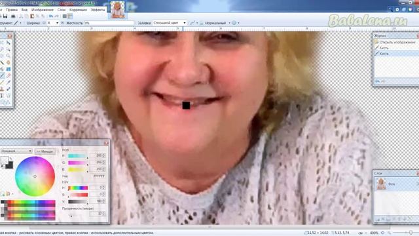This screenshot has height=236, width=419.
Task: Open the Изображение menu
Action: [42, 10]
